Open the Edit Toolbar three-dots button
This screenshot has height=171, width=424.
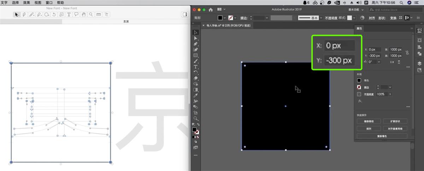pos(195,155)
